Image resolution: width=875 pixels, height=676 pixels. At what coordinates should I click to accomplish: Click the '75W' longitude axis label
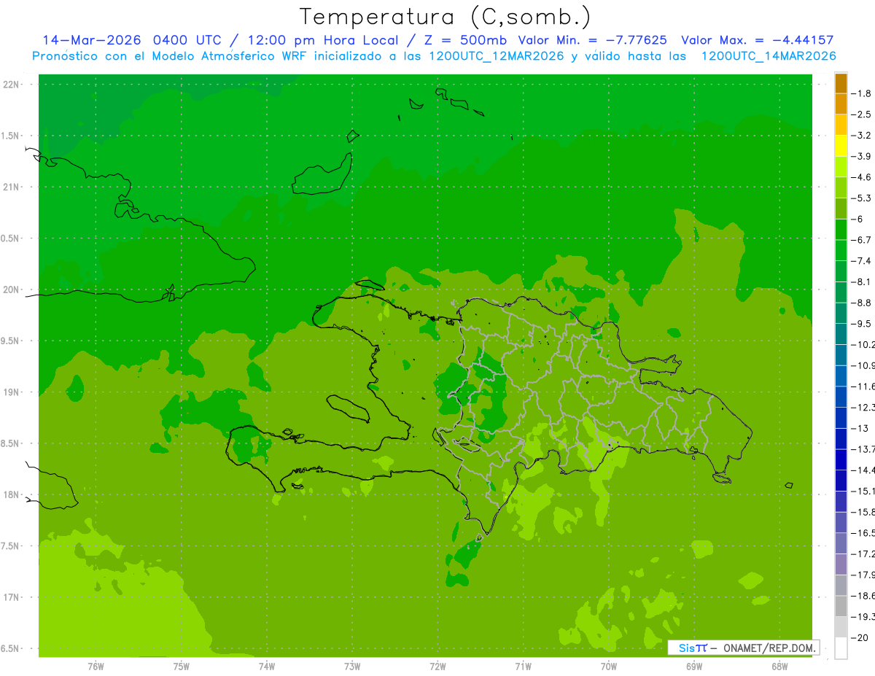[182, 667]
